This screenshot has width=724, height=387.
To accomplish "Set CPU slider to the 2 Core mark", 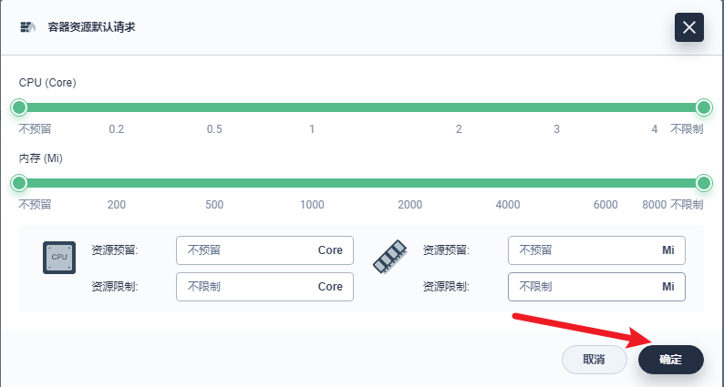I will coord(459,107).
